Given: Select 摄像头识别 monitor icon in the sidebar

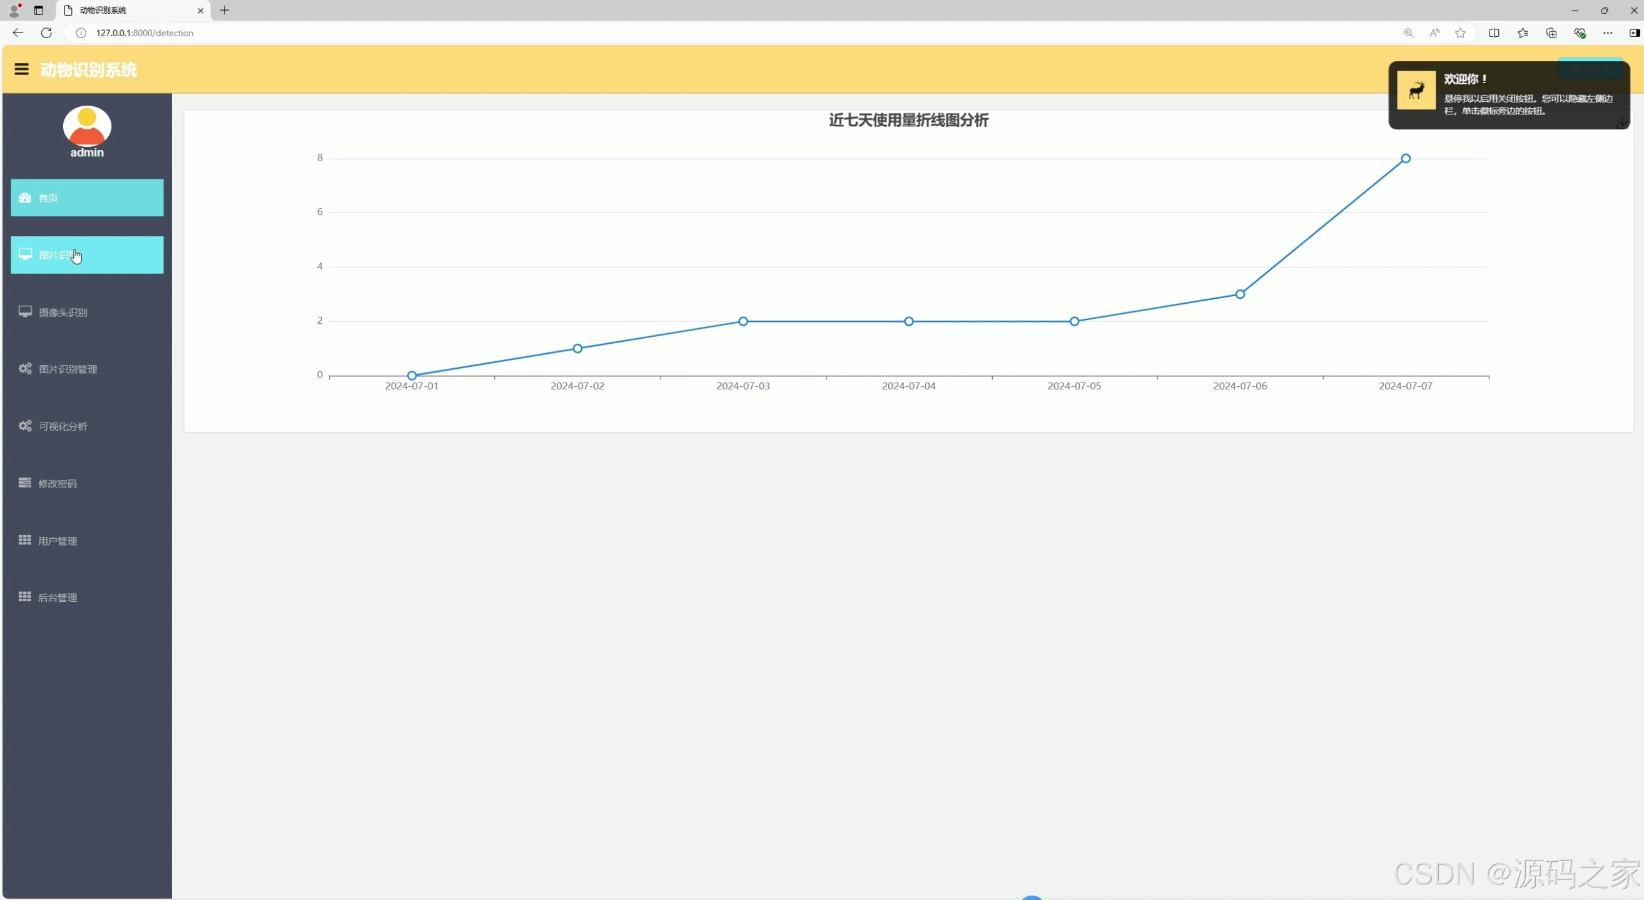Looking at the screenshot, I should (x=25, y=312).
